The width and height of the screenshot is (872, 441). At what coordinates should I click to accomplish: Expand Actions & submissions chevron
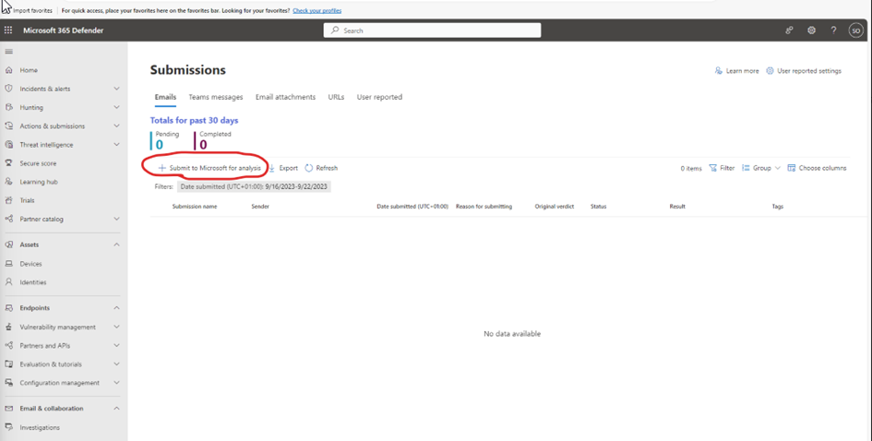point(116,125)
